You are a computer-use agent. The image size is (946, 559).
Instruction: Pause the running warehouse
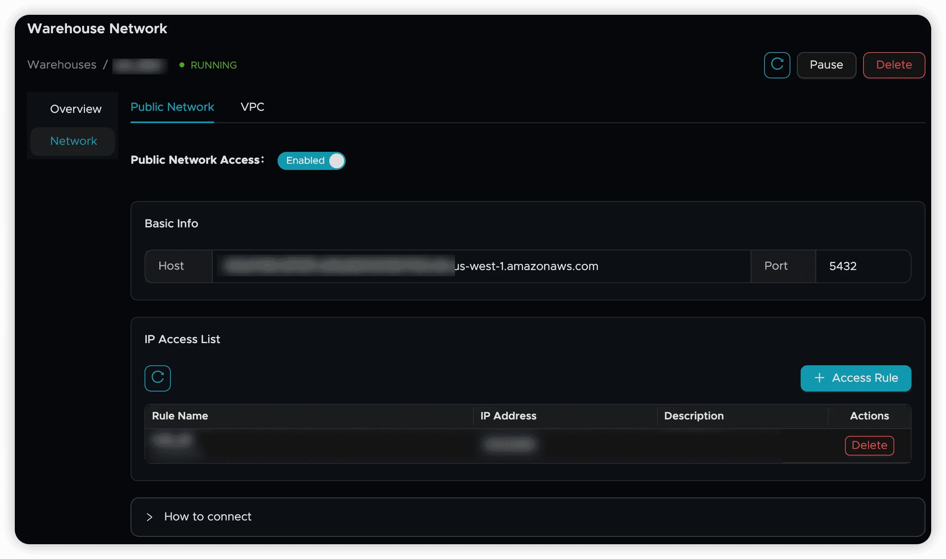coord(826,65)
